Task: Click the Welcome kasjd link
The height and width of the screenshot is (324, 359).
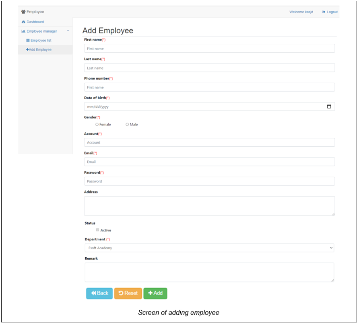Action: click(301, 12)
